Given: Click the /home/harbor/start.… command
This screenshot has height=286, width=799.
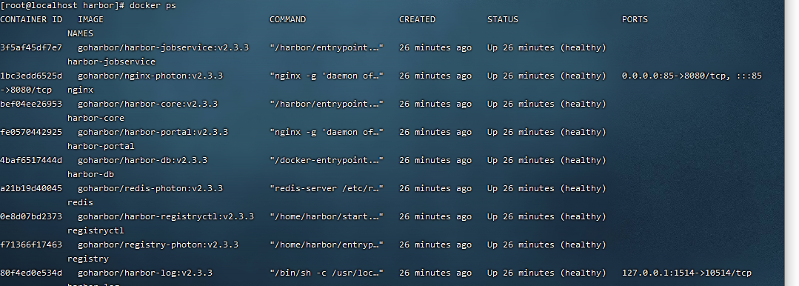Looking at the screenshot, I should click(327, 216).
